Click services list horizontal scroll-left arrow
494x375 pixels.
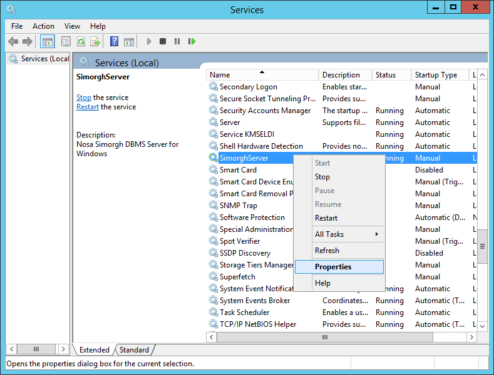[212, 337]
